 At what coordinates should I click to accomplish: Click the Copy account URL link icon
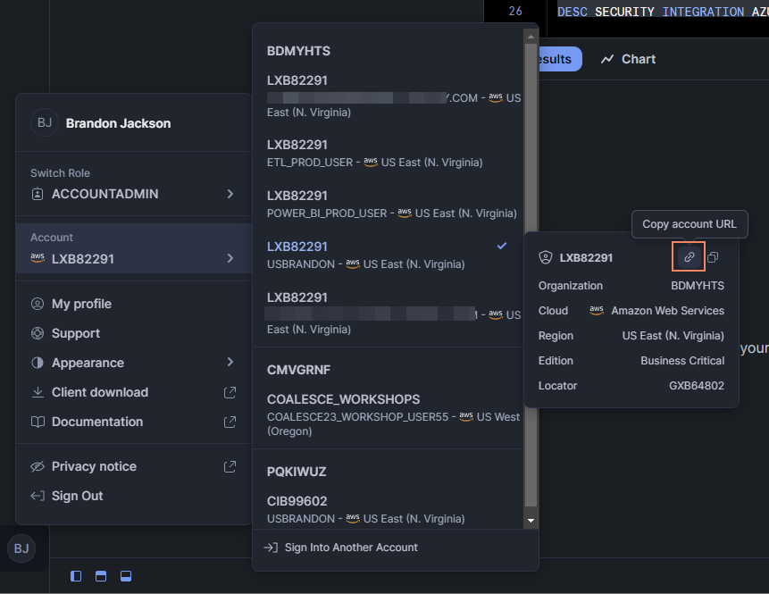coord(689,257)
